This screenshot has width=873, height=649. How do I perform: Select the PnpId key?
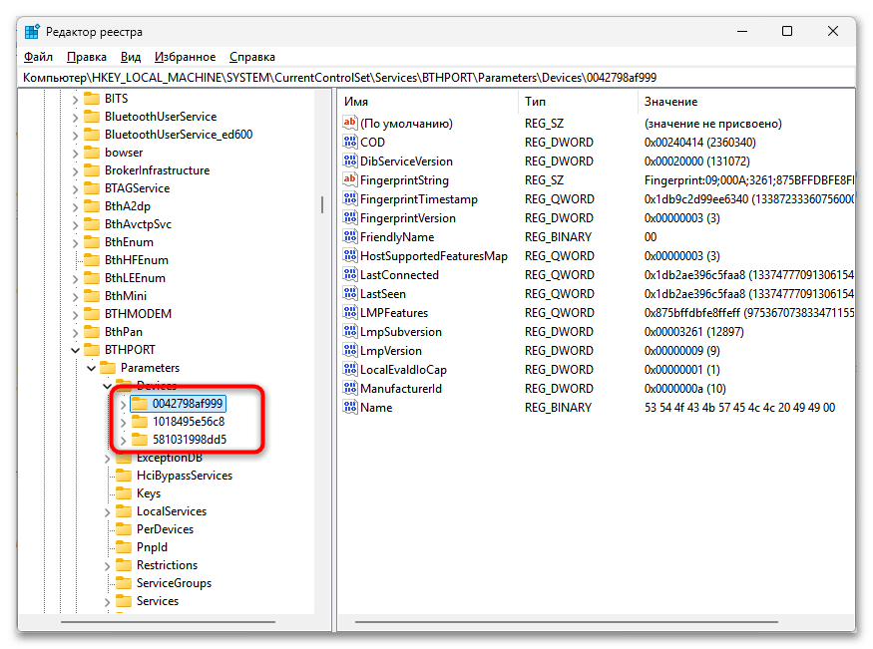coord(152,547)
